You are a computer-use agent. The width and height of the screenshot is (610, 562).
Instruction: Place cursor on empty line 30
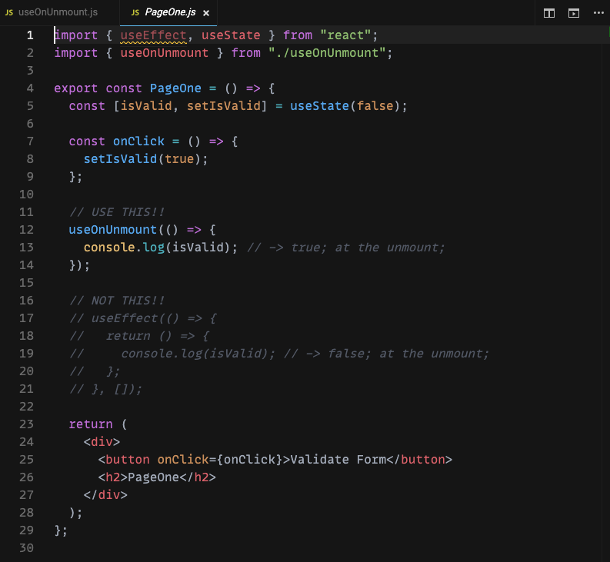tap(154, 548)
